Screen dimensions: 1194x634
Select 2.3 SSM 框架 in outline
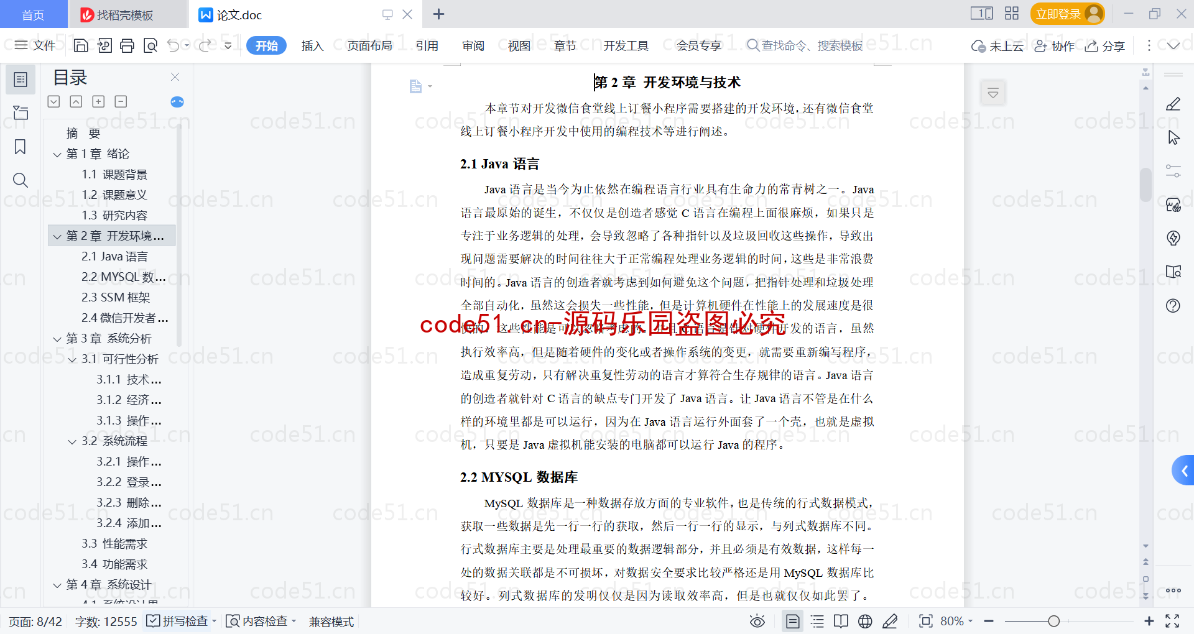(116, 298)
